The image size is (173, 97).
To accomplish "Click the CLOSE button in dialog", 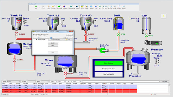I will (x=53, y=43).
